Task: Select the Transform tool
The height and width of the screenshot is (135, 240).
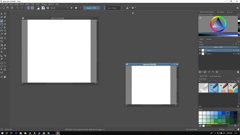Action: point(1,38)
